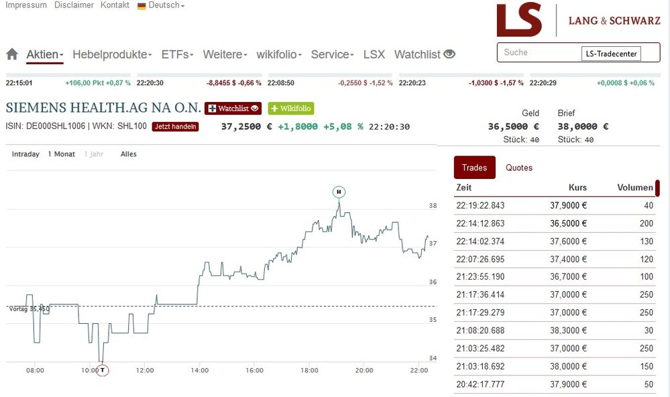Click the home house icon
This screenshot has height=397, width=670.
[11, 54]
